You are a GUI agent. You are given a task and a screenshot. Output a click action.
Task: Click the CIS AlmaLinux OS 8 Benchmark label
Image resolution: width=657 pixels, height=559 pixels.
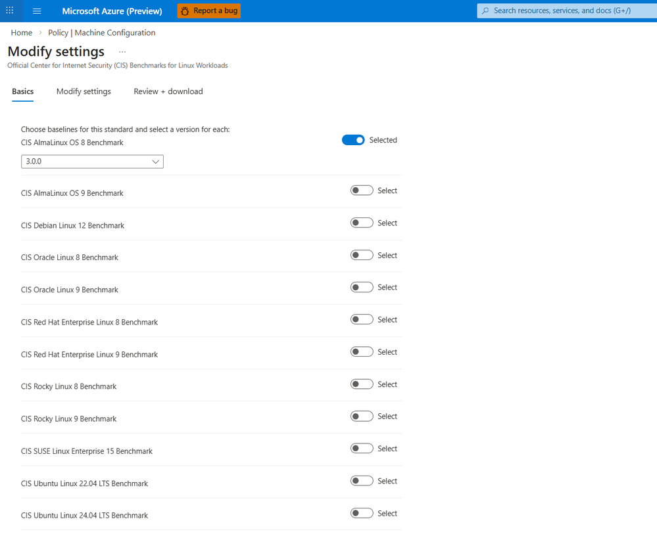tap(72, 143)
